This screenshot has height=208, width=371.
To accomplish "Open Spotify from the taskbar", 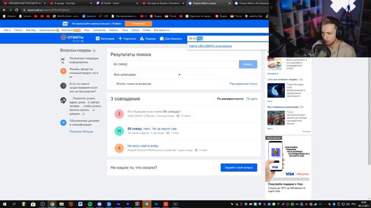I will pyautogui.click(x=90, y=204).
